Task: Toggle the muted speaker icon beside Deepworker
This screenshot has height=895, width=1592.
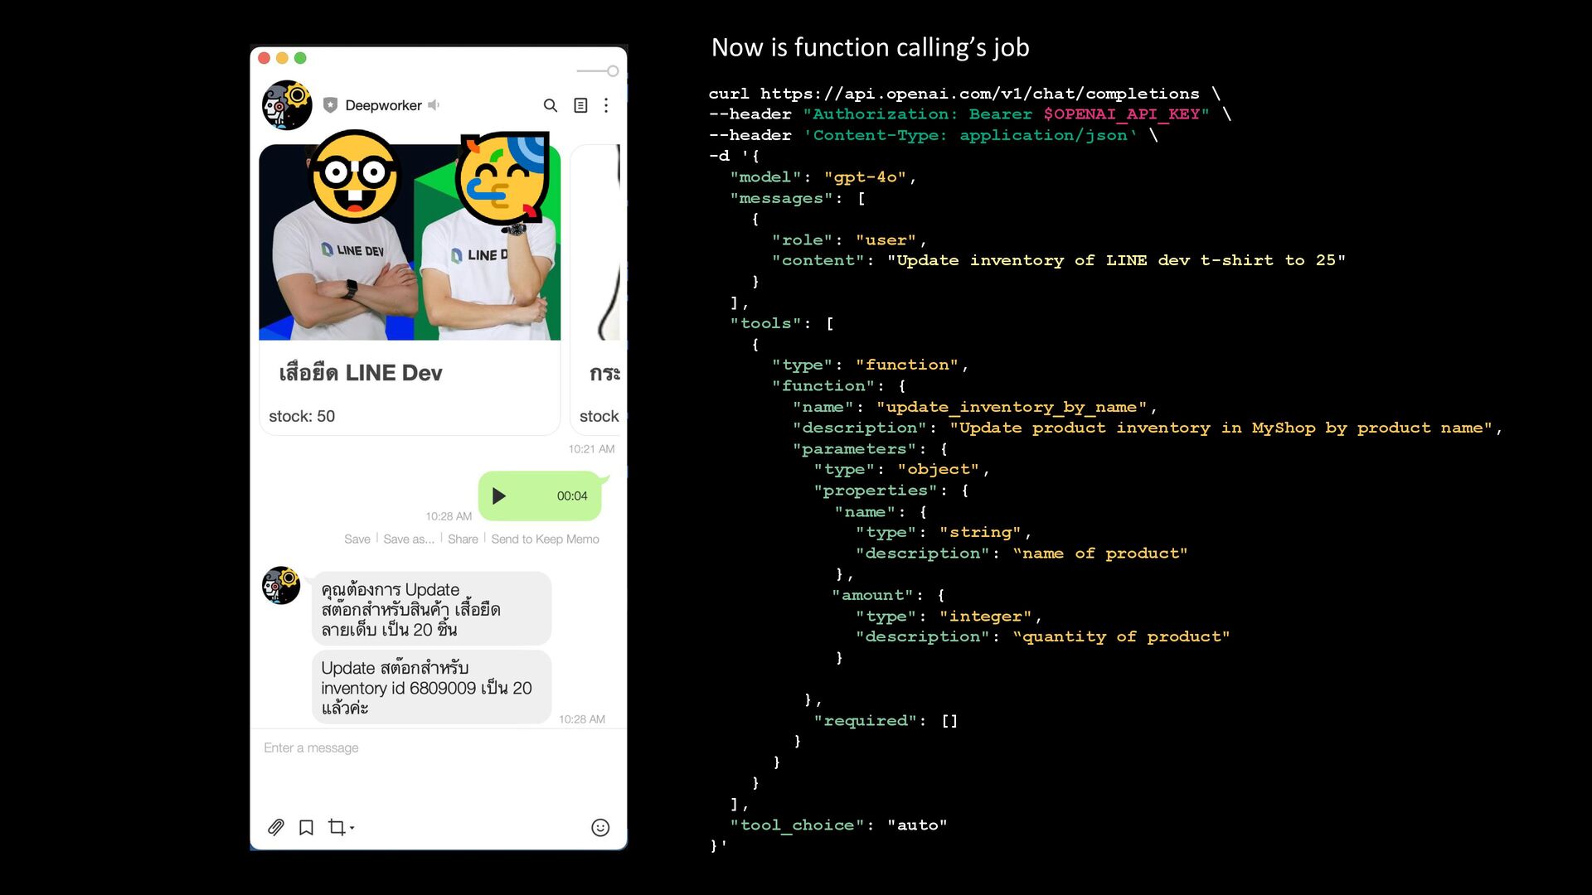Action: coord(433,105)
